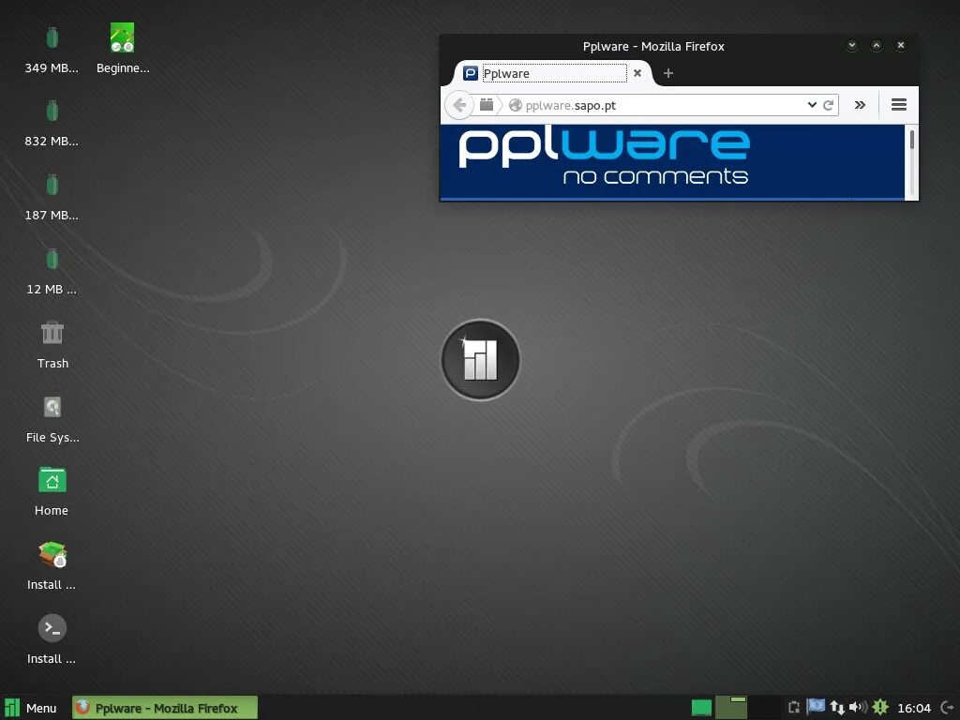
Task: Switch to the second workspace in the pager
Action: [x=763, y=708]
